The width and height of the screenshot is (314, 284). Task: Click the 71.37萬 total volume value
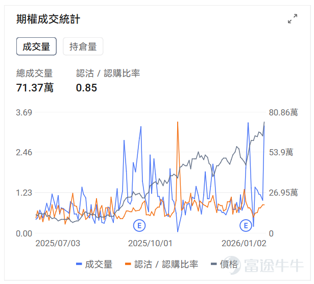[35, 87]
